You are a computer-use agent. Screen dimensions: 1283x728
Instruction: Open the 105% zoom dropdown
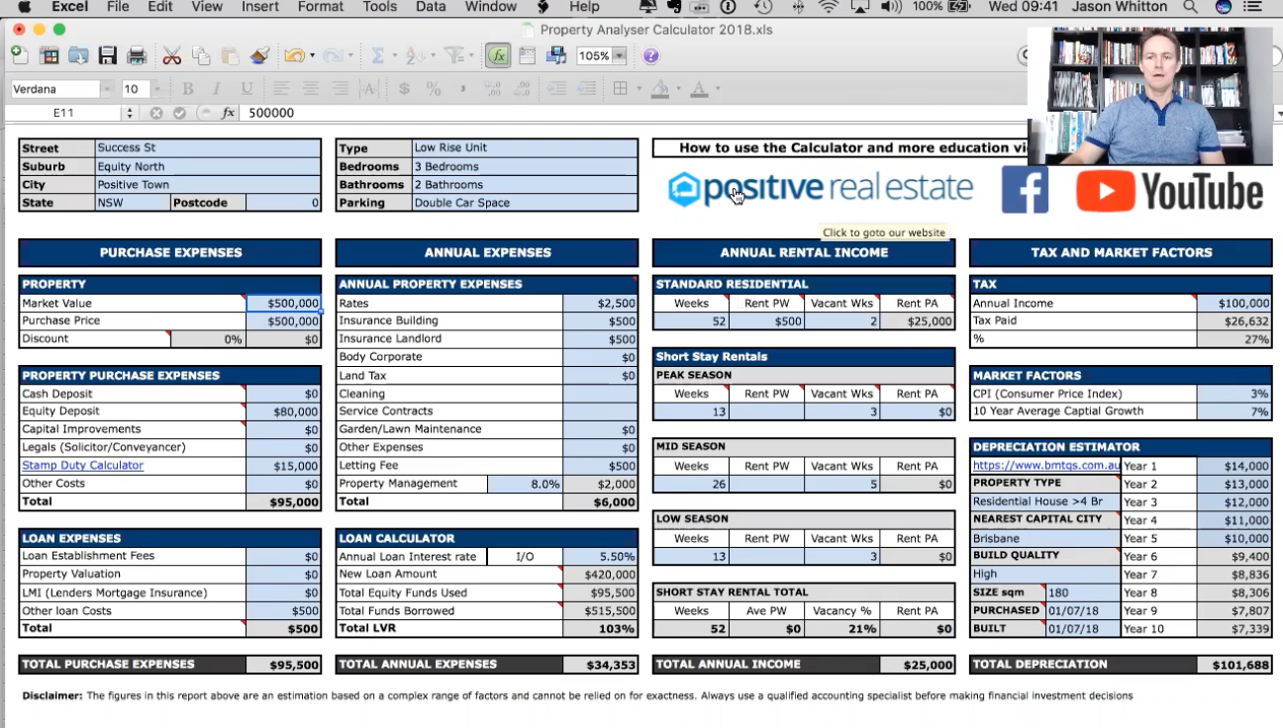(x=620, y=55)
